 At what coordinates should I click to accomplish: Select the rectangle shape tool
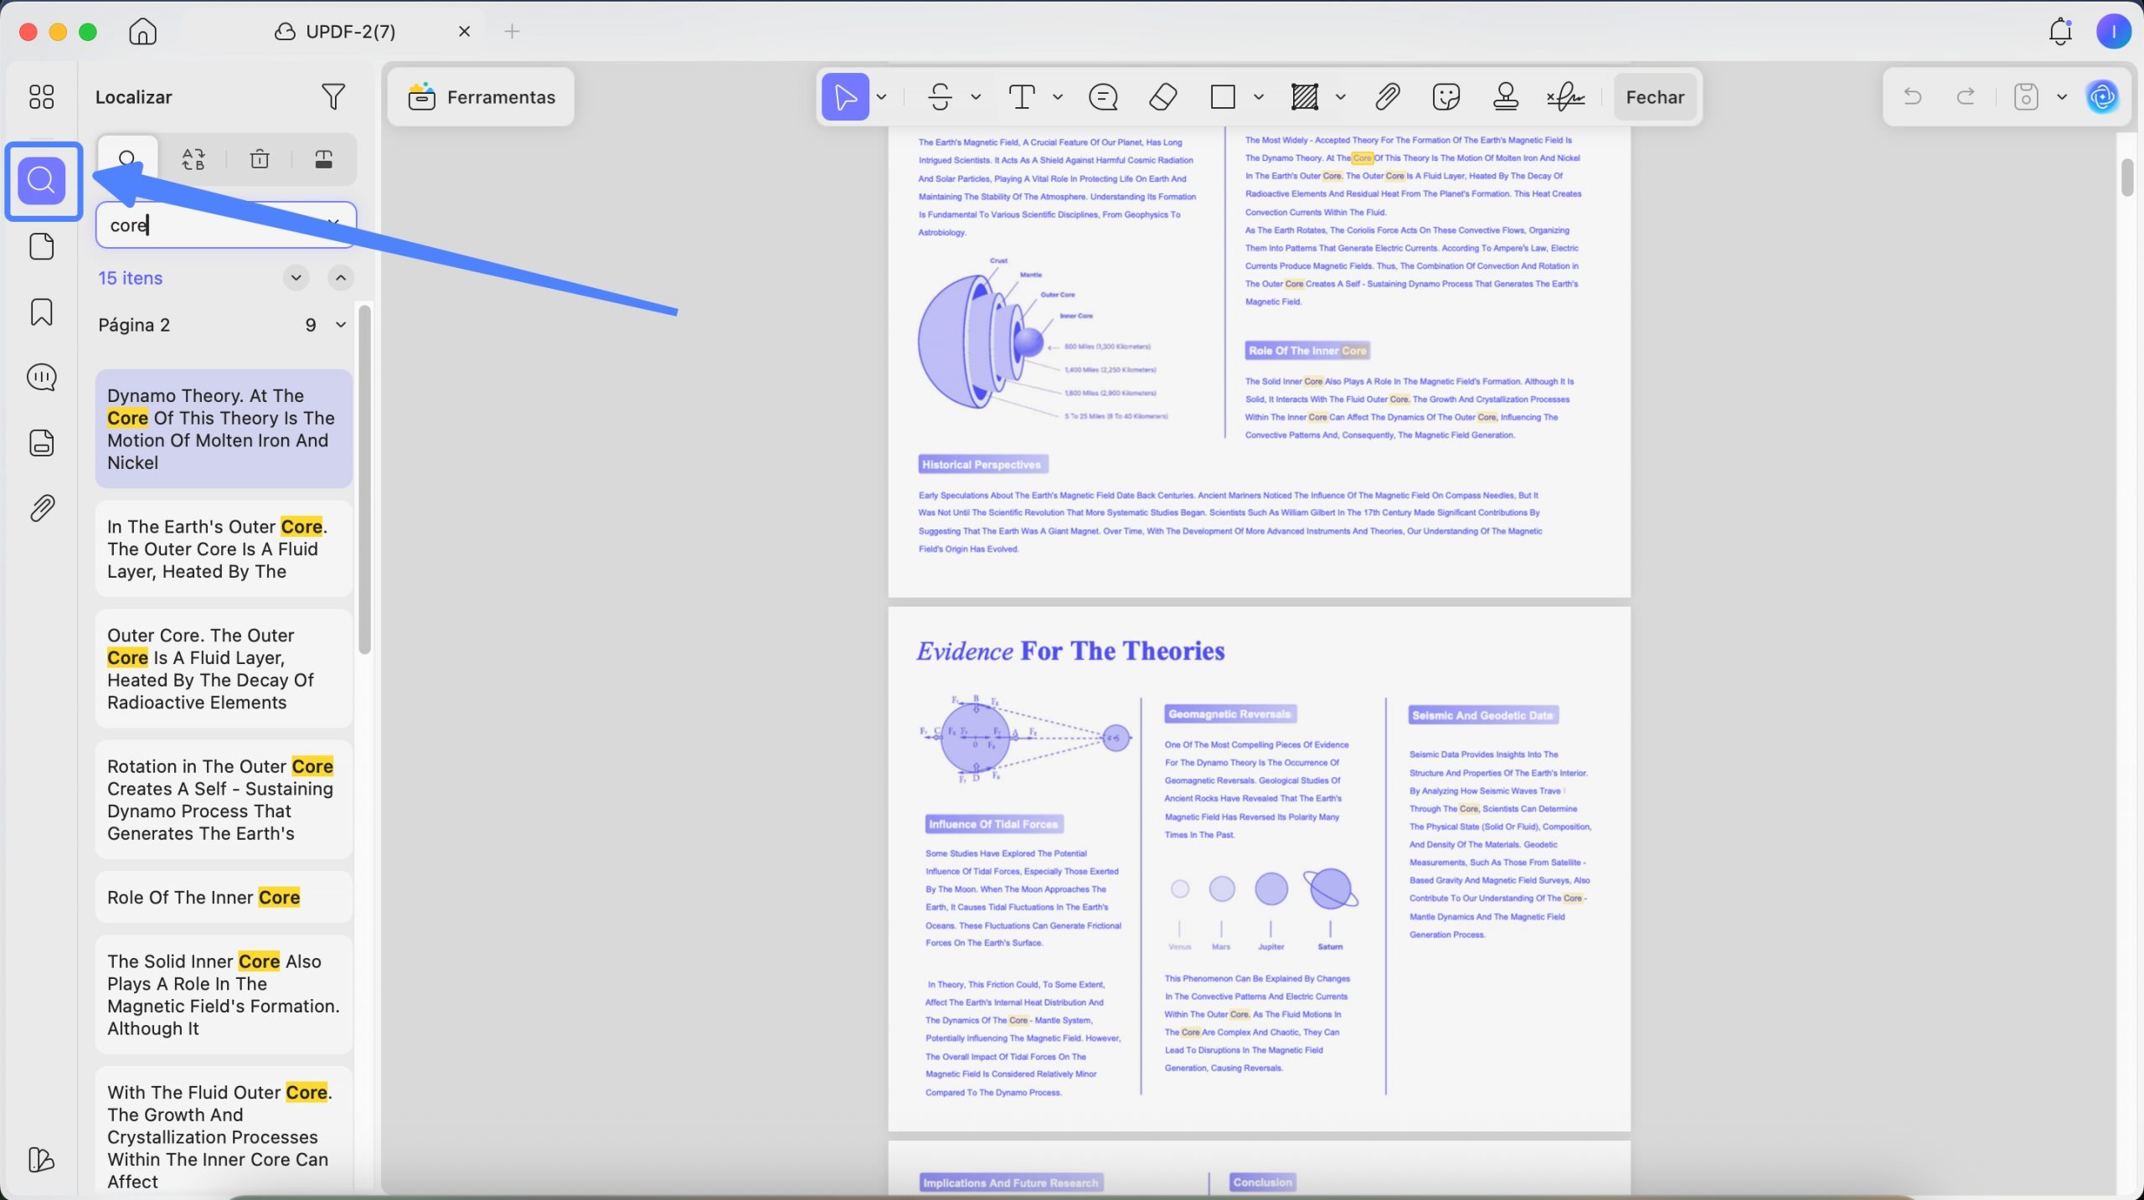click(1223, 97)
